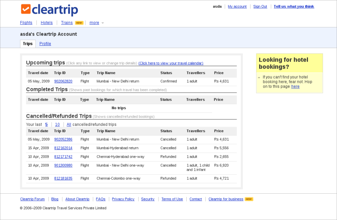Open the Security footer link
The width and height of the screenshot is (337, 220).
(148, 199)
